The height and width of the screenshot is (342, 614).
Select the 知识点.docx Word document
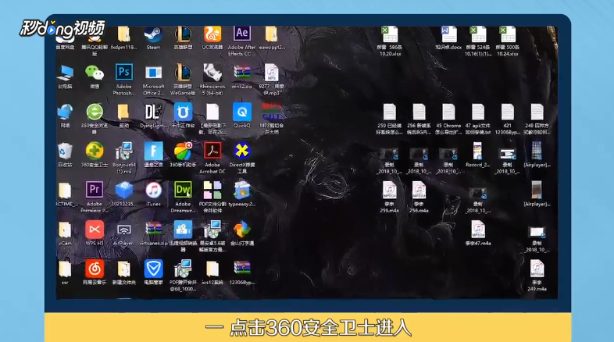448,34
